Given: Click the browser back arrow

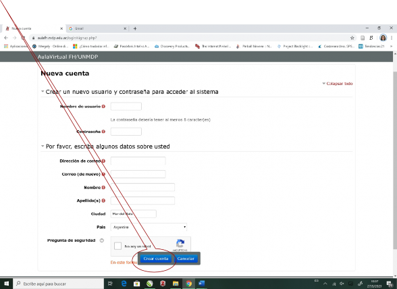Looking at the screenshot, I should 6,38.
